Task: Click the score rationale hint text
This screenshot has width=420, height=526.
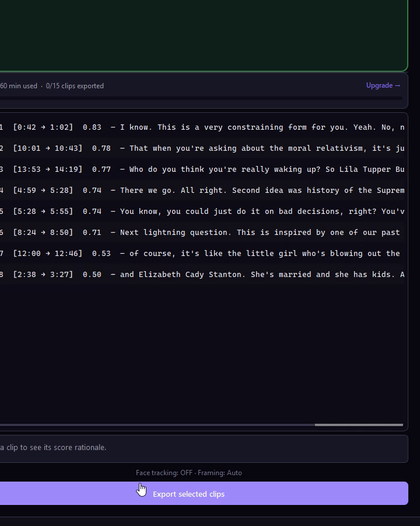Action: [53, 448]
